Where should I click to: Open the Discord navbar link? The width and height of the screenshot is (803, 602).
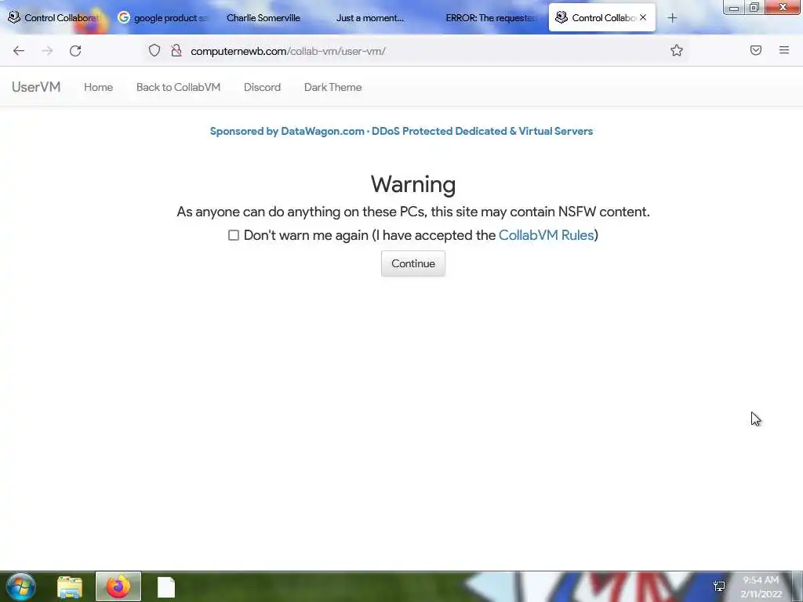[x=262, y=87]
